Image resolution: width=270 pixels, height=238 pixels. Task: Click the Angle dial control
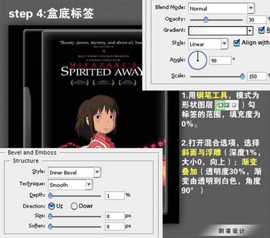point(198,60)
